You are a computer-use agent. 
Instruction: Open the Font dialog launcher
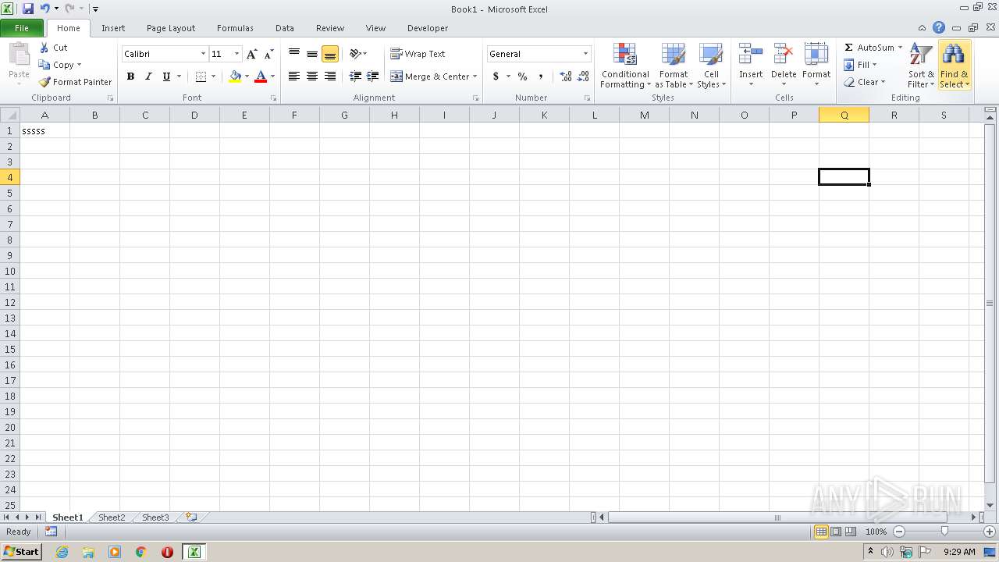pos(273,98)
